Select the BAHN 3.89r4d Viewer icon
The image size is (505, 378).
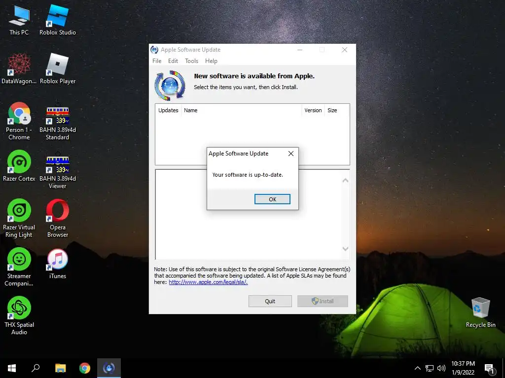point(58,170)
